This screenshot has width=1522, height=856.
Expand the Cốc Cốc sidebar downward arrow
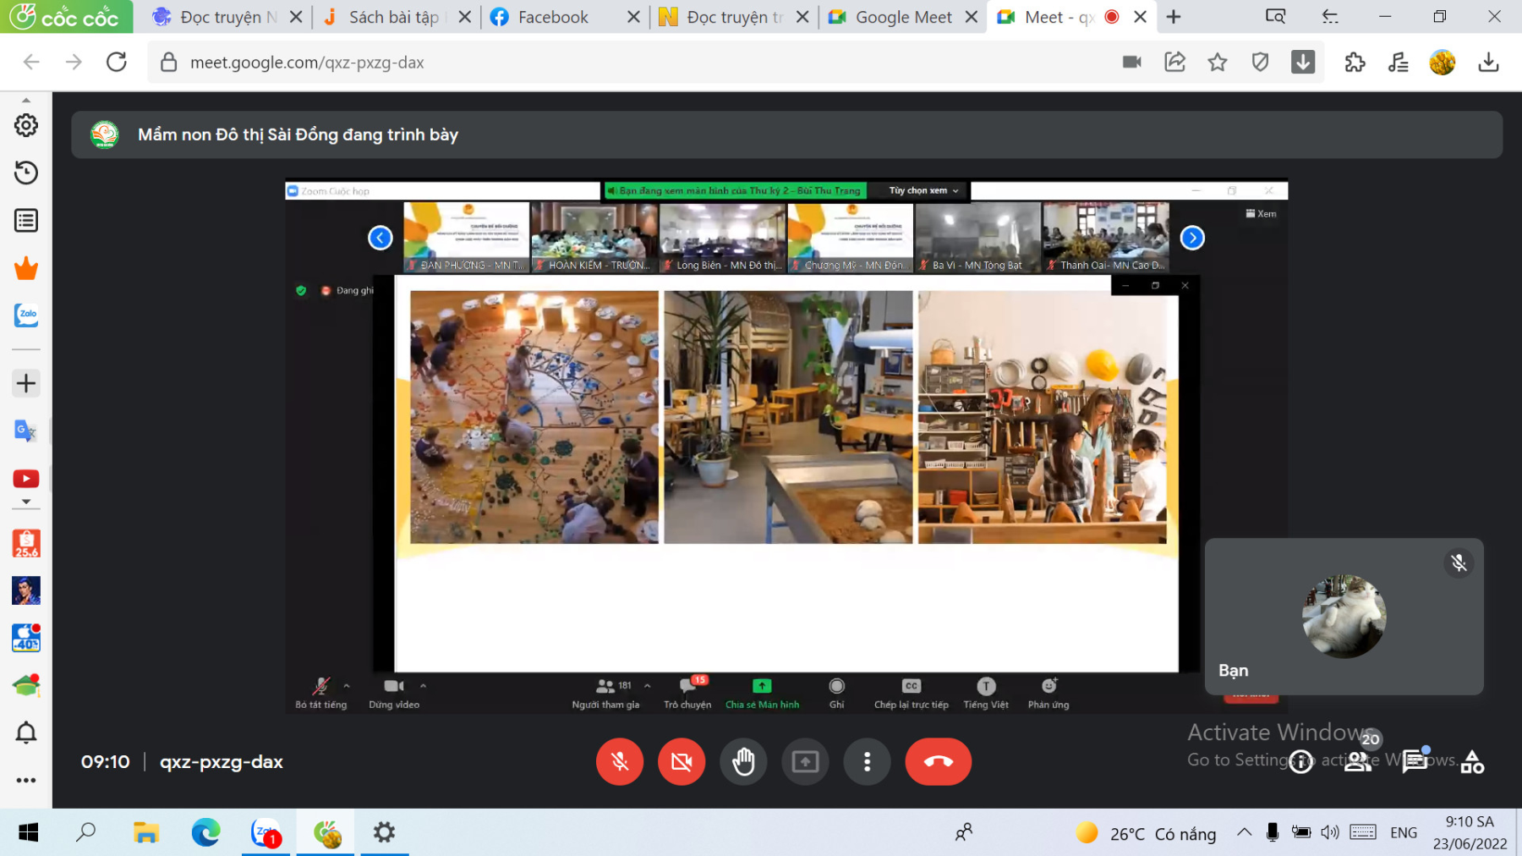(x=25, y=502)
